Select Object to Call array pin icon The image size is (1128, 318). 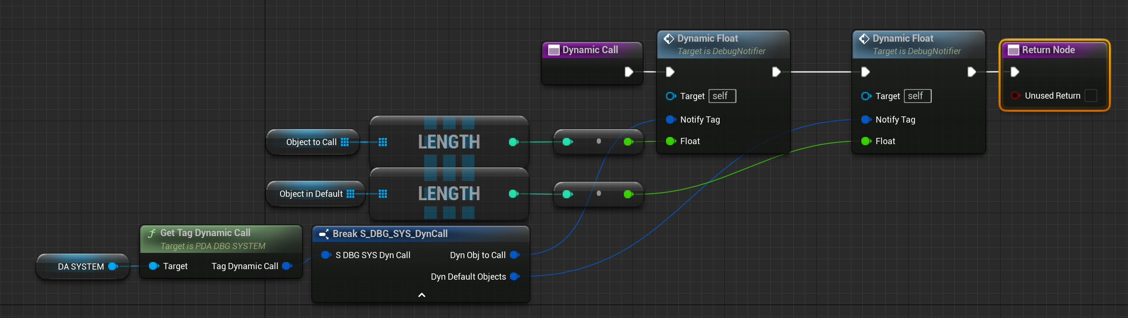345,142
